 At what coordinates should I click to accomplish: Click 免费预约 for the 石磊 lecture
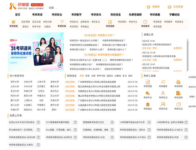tap(178, 60)
